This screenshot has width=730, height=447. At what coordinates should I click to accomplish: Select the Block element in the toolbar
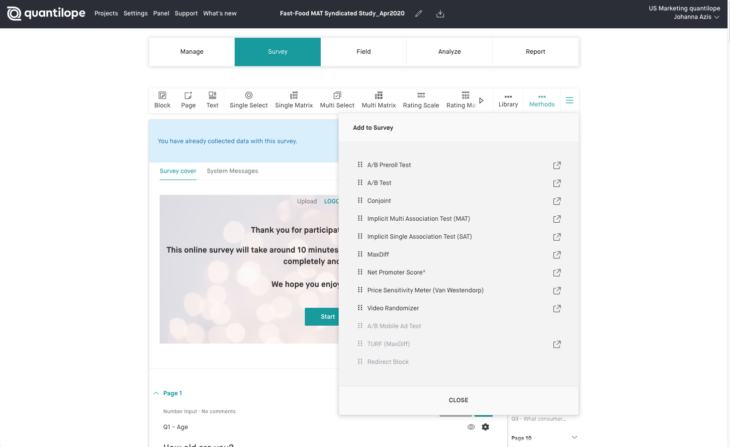[162, 100]
